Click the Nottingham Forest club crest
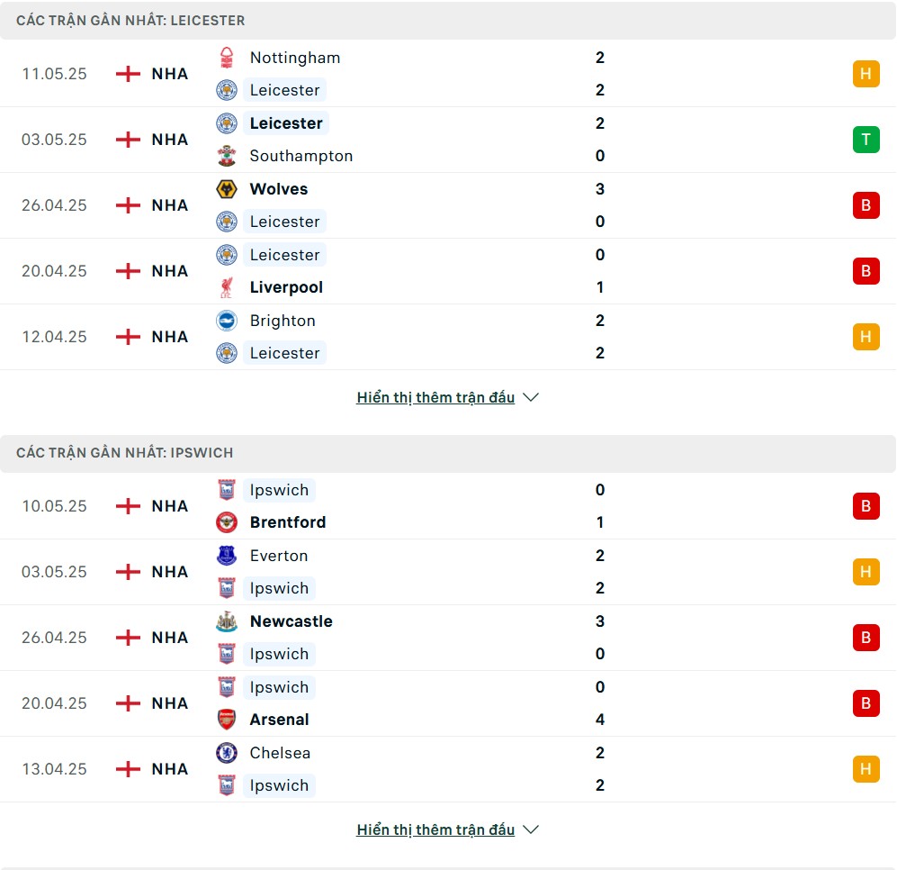 (x=227, y=58)
